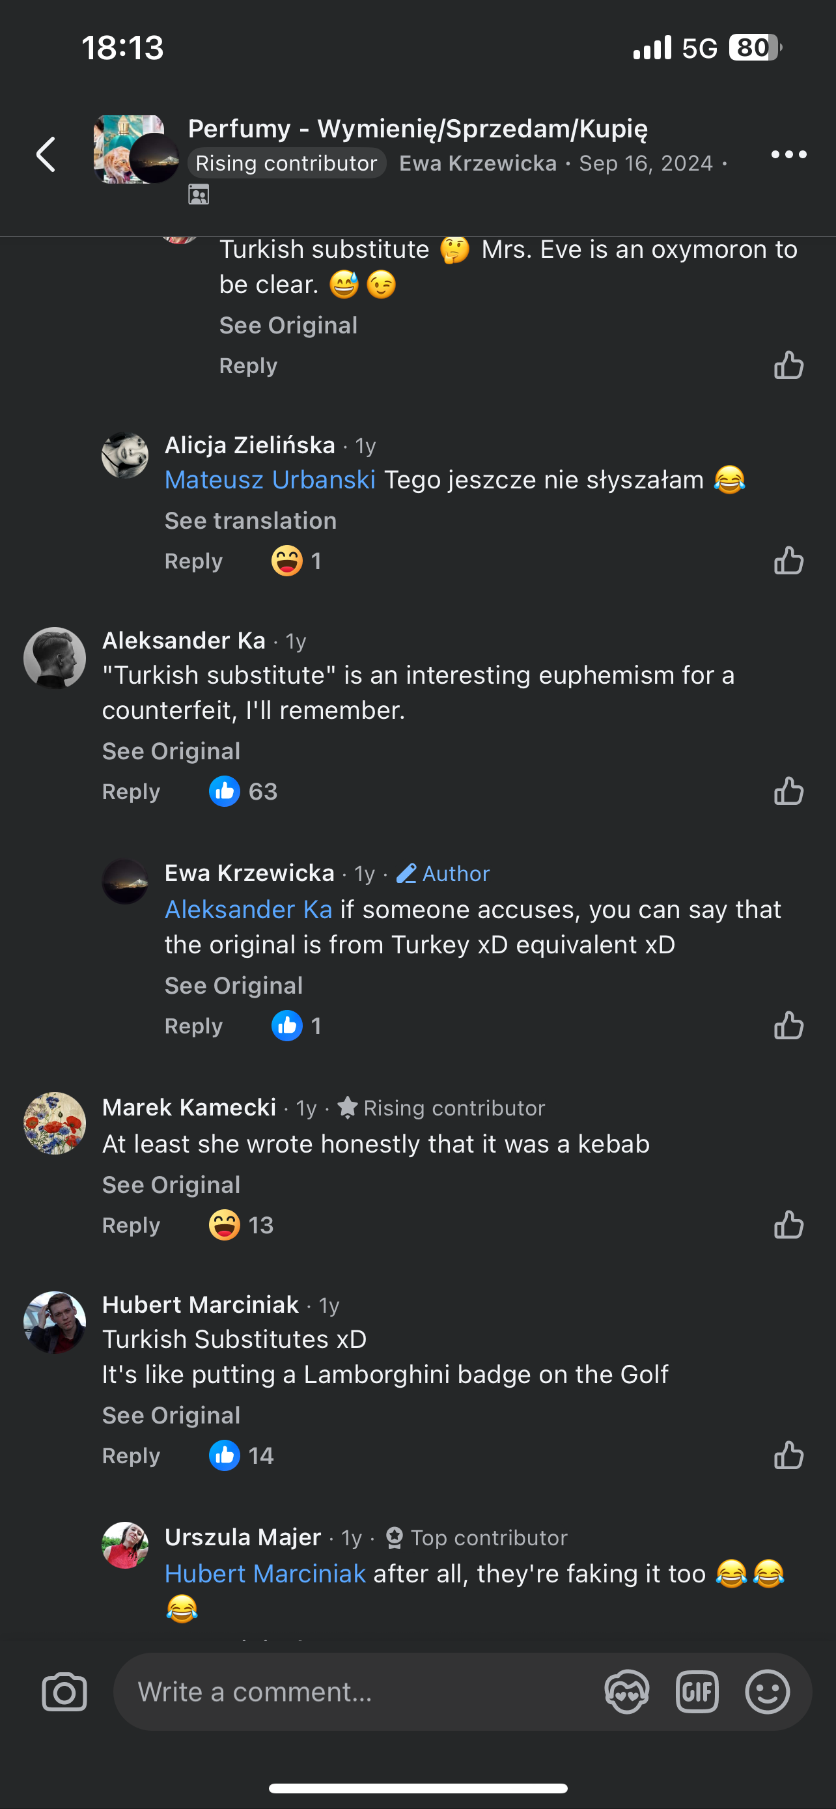Show See Original for Aleksander Ka's comment

(171, 751)
